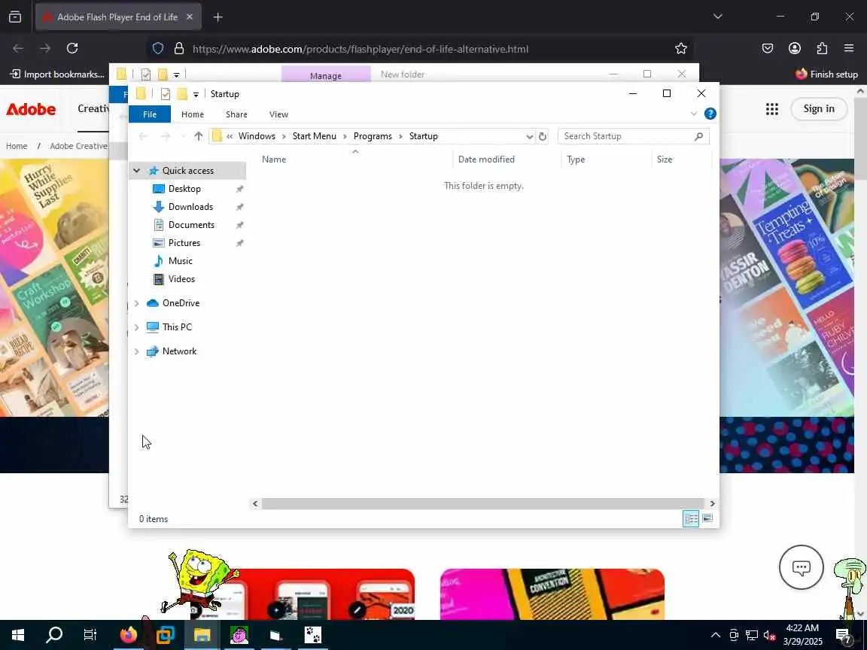Screen dimensions: 867x650
Task: Click Start Menu in the address breadcrumb
Action: (314, 136)
